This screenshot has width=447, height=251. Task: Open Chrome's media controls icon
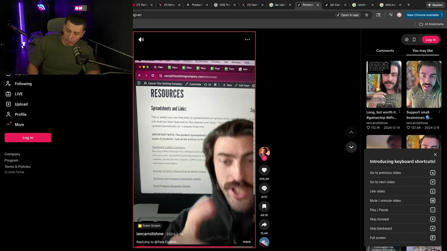point(390,15)
